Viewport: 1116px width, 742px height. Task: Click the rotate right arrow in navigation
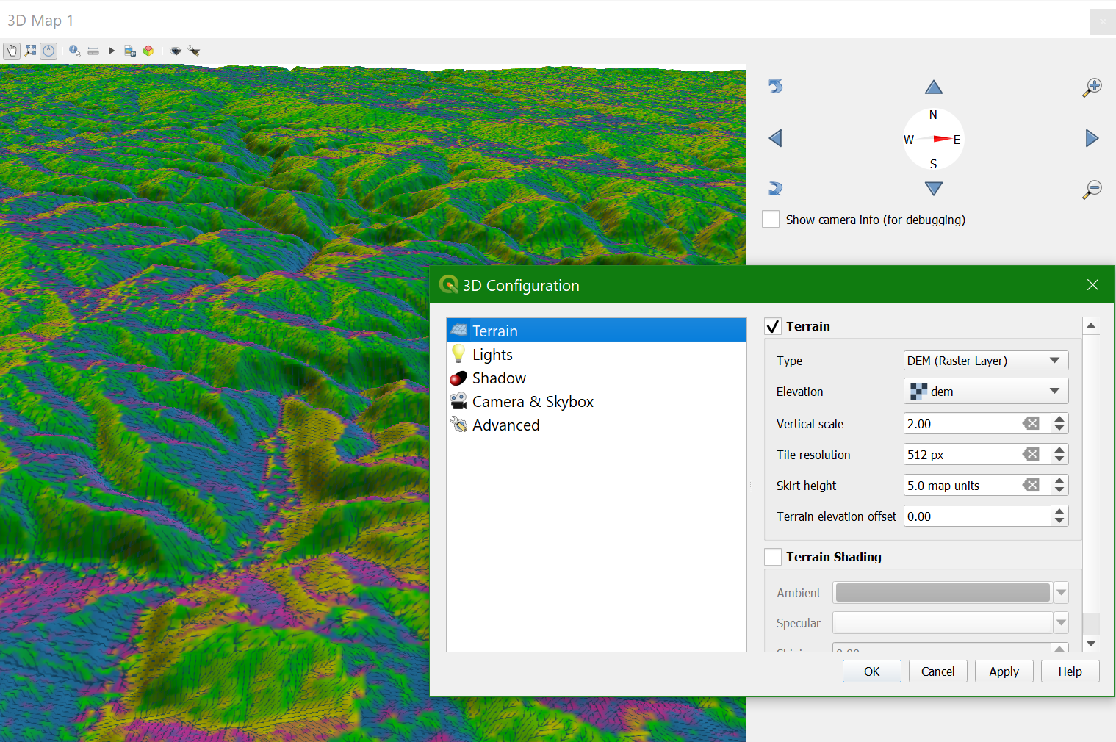pyautogui.click(x=775, y=189)
